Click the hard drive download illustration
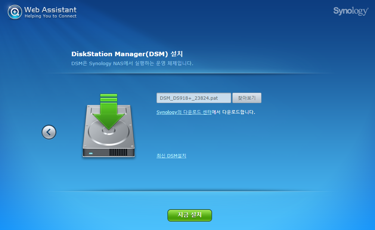 click(109, 126)
